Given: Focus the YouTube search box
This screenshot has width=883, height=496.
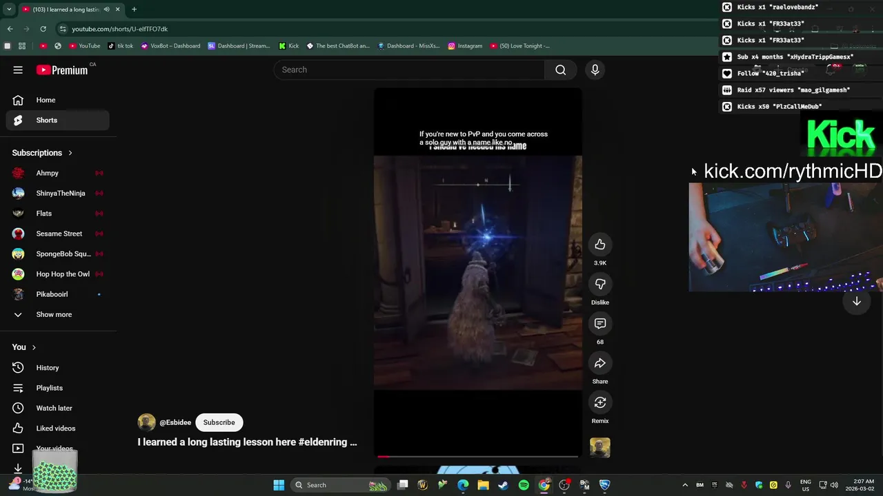Looking at the screenshot, I should [409, 70].
